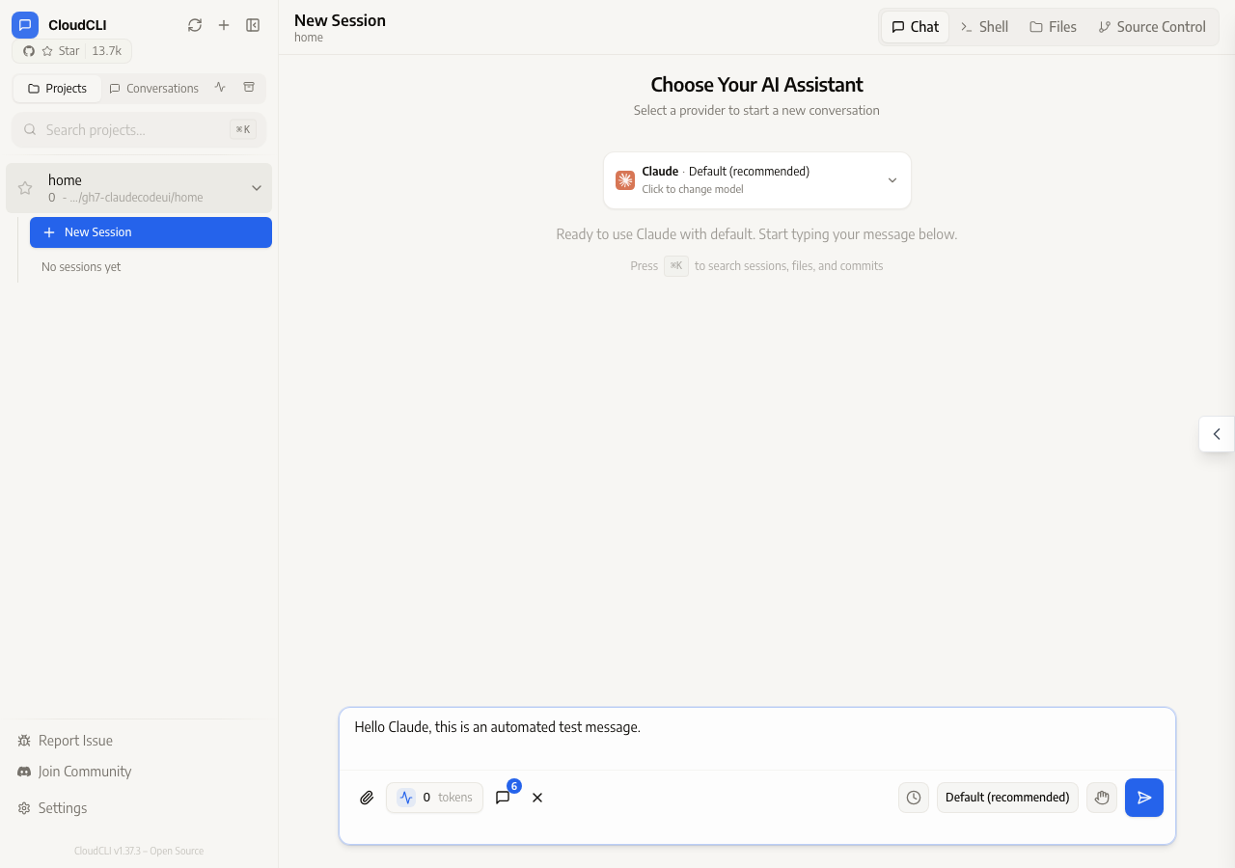
Task: Open the activity pulse tab in sidebar
Action: coord(220,88)
